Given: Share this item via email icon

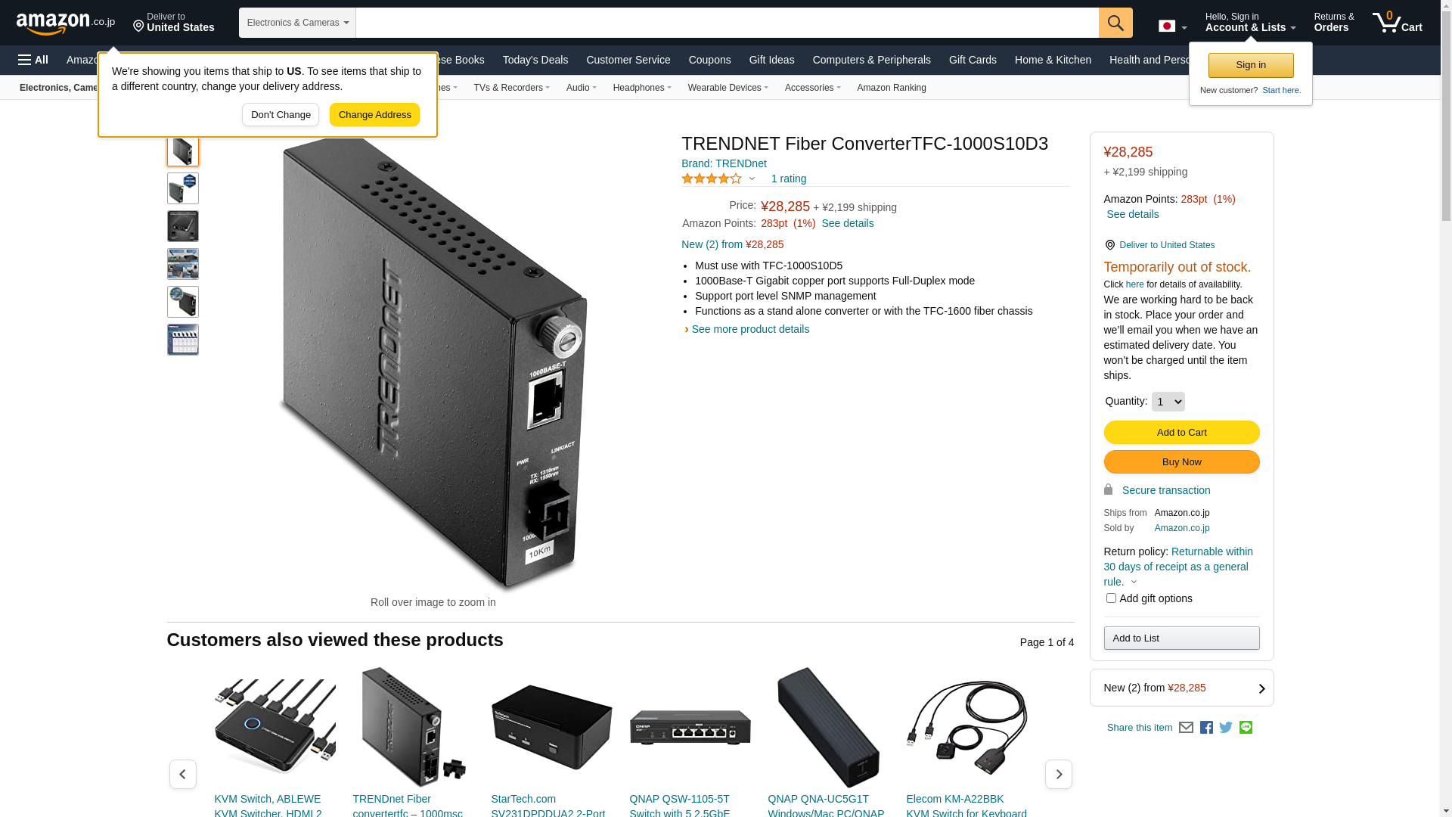Looking at the screenshot, I should click(x=1186, y=728).
